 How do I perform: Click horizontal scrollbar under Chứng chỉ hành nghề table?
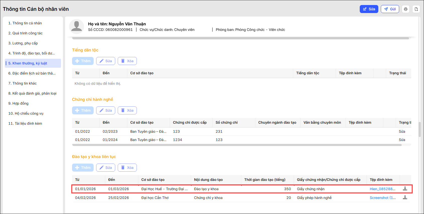pos(236,145)
